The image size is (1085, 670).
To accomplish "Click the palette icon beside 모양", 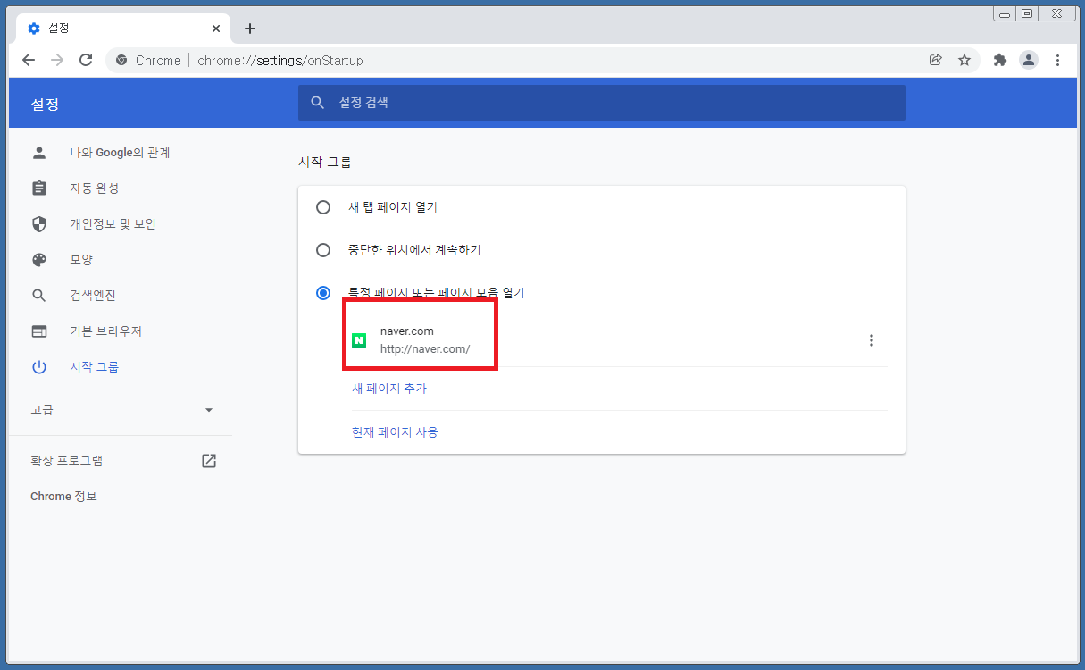I will pos(38,260).
